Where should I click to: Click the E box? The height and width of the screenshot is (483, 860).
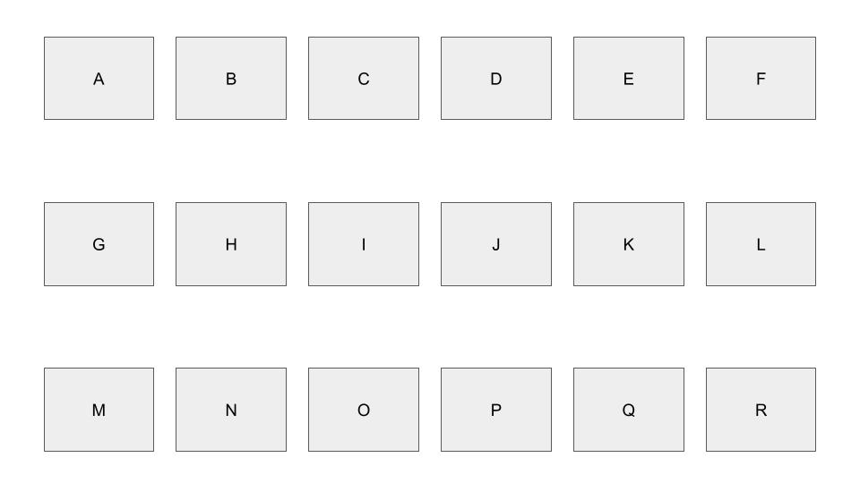628,79
